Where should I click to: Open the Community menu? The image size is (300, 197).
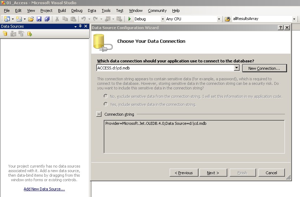157,11
